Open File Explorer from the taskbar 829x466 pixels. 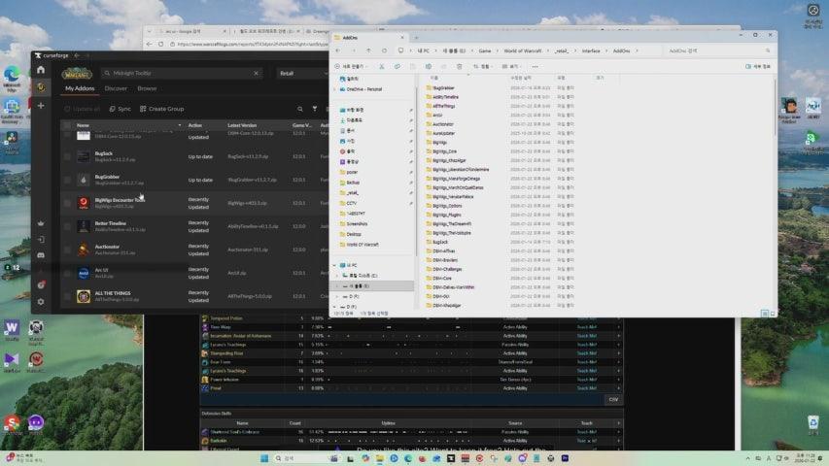click(380, 458)
